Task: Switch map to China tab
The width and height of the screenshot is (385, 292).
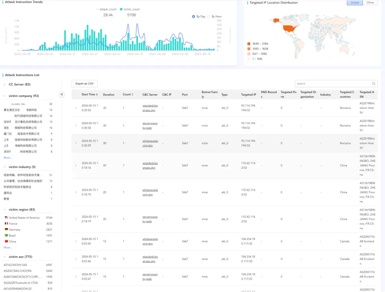Action: [x=370, y=2]
